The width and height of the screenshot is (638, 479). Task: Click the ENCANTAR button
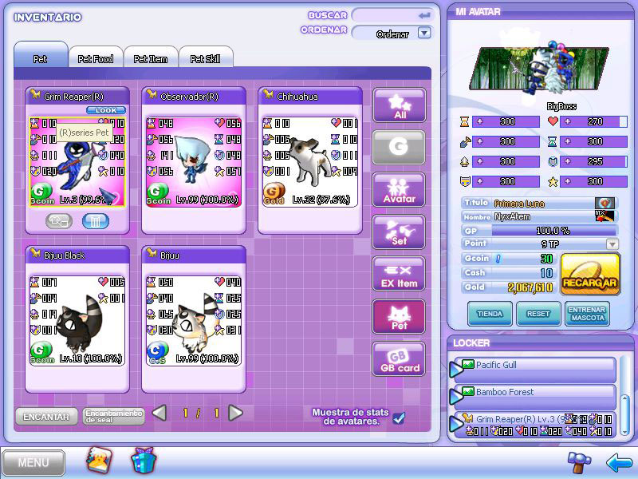pyautogui.click(x=46, y=417)
